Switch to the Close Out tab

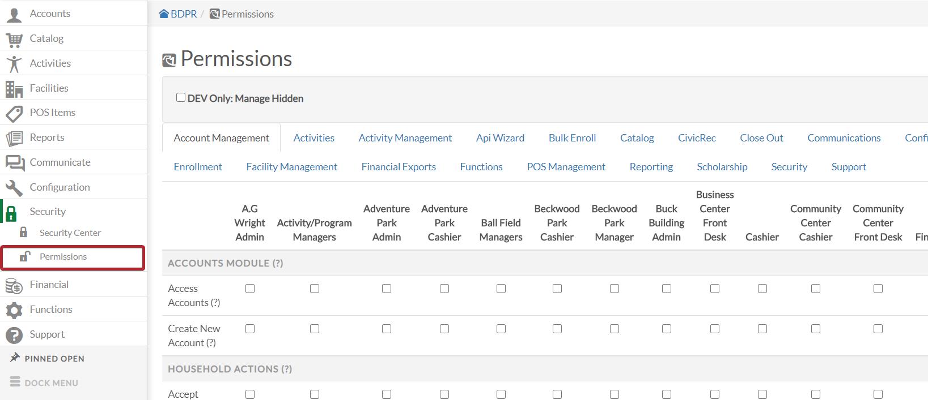pyautogui.click(x=761, y=138)
